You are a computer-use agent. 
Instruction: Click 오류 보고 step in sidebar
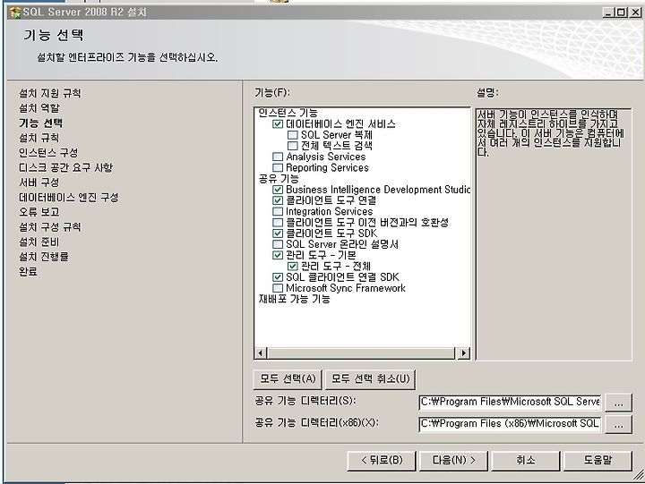39,212
